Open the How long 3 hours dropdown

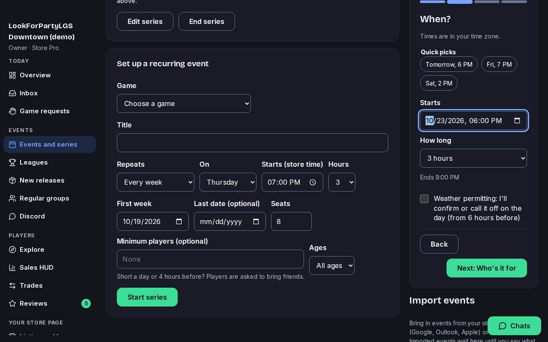coord(474,158)
